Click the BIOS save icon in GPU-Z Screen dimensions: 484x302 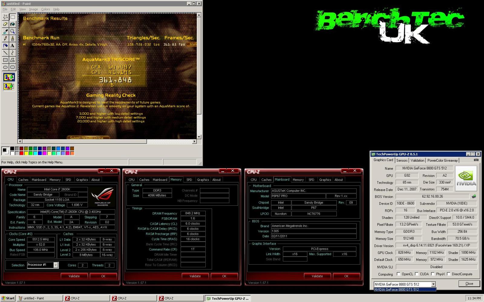coord(474,196)
